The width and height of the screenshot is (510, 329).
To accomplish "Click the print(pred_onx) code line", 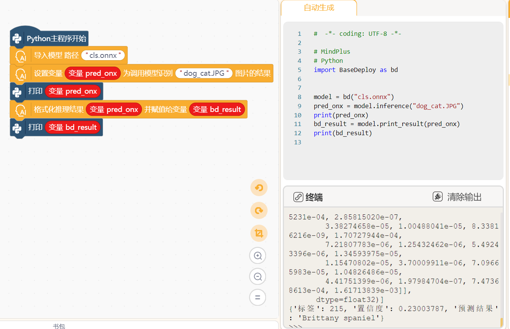I will click(x=341, y=115).
